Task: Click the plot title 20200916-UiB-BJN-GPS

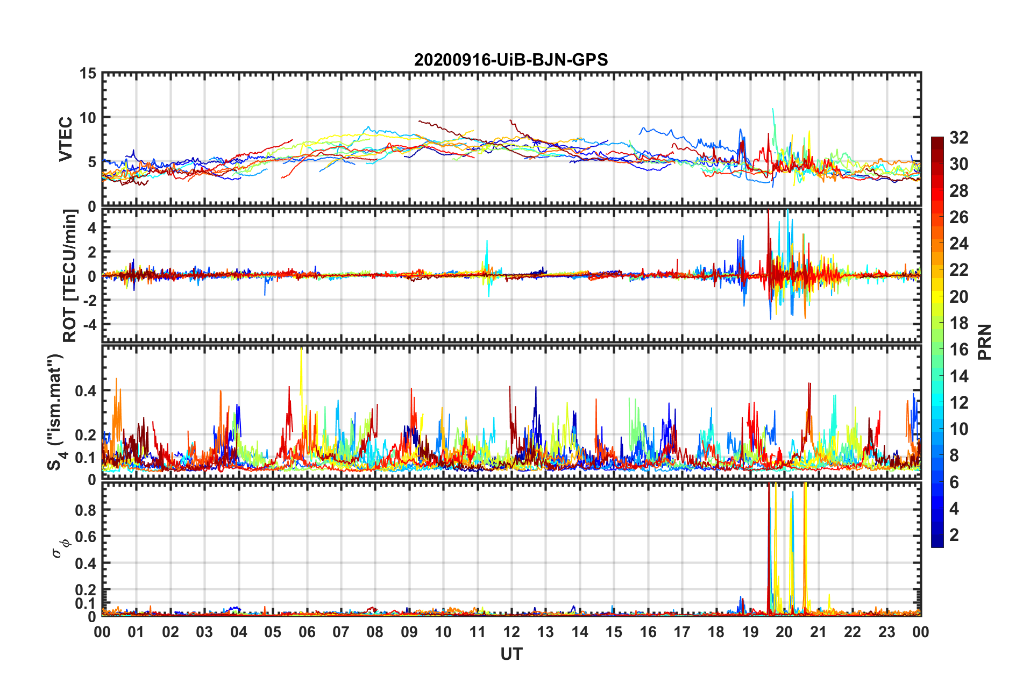Action: click(511, 60)
